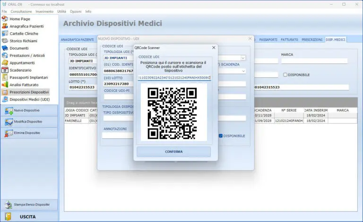Open the Inserimento menu
The width and height of the screenshot is (363, 222).
[x=44, y=11]
